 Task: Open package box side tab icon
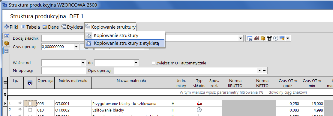[7, 43]
